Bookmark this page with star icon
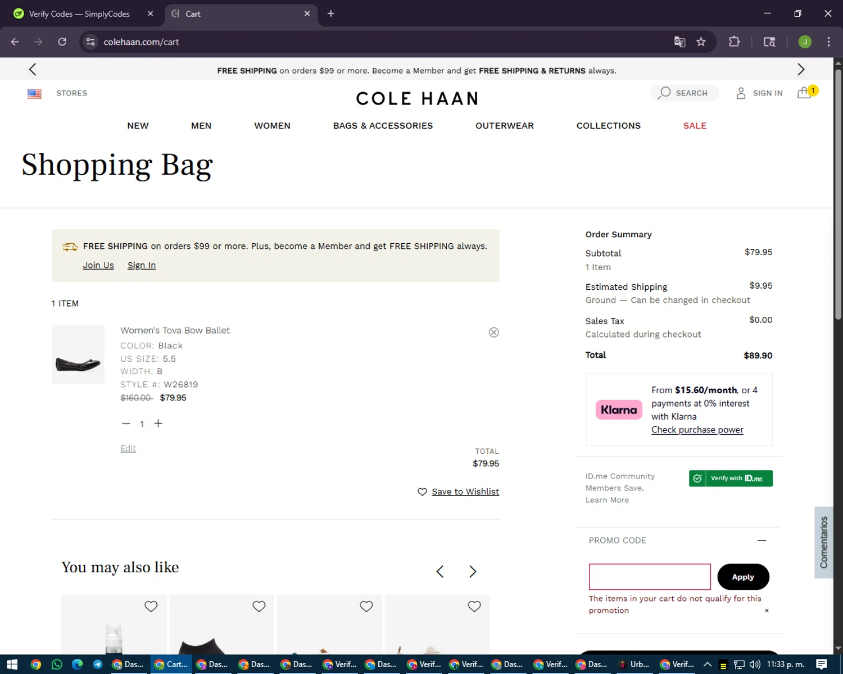Viewport: 843px width, 674px height. click(x=701, y=42)
